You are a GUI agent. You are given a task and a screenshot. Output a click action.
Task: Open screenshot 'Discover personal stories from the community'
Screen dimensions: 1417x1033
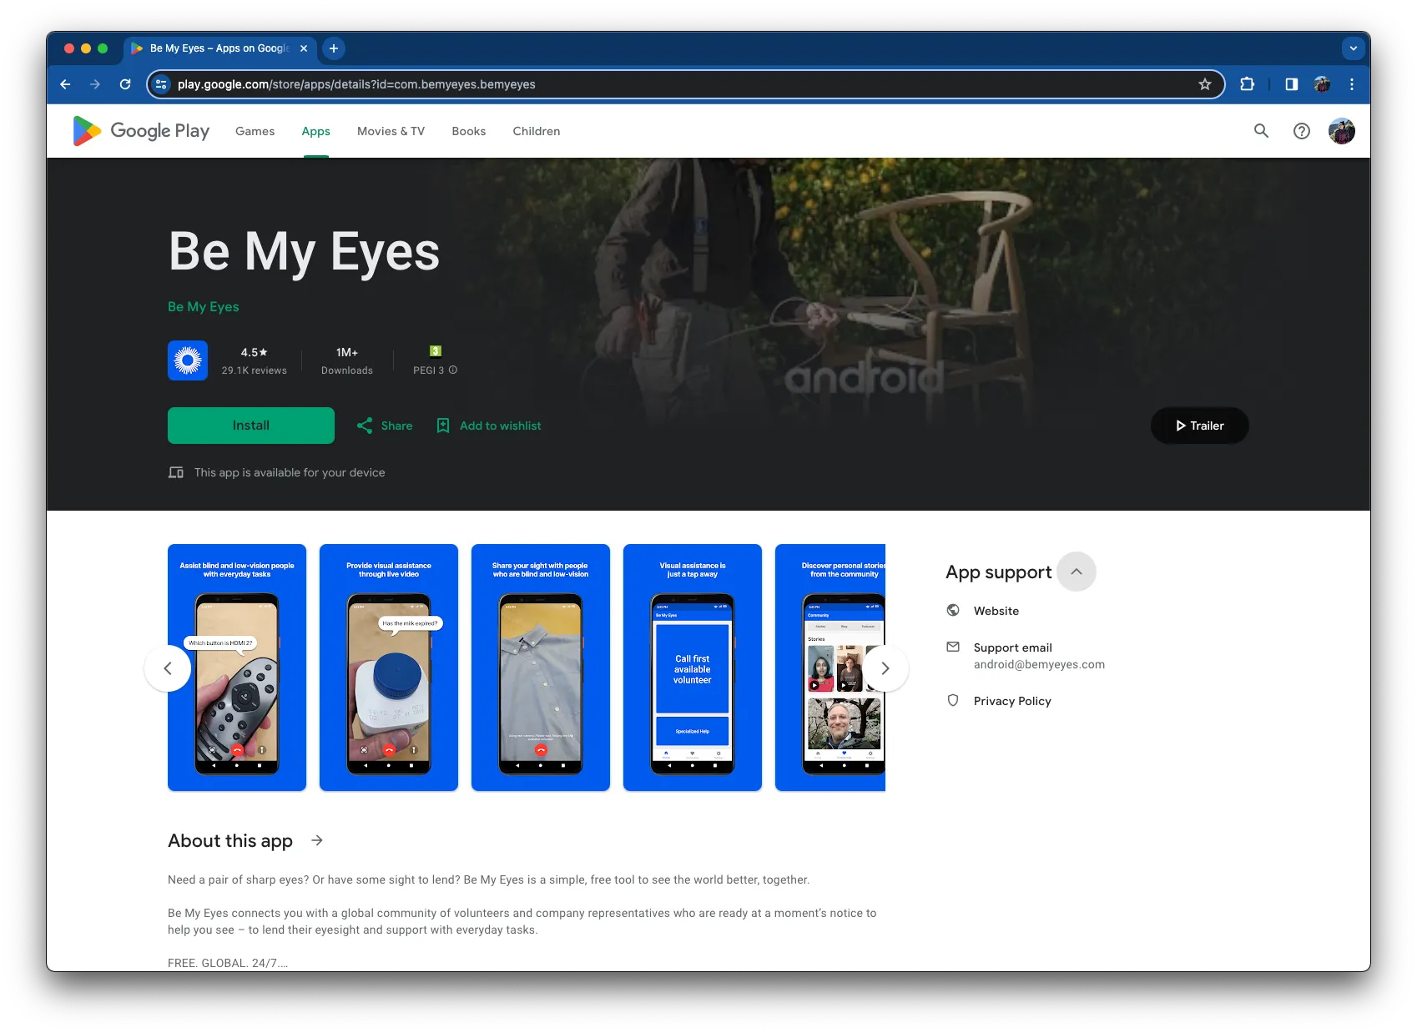click(x=830, y=668)
